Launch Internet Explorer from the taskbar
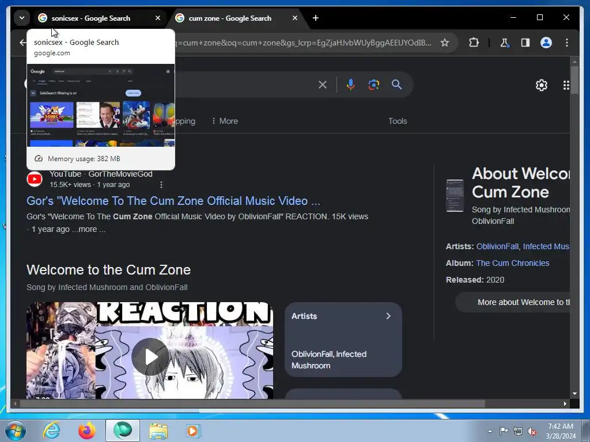The height and width of the screenshot is (442, 590). click(x=51, y=430)
